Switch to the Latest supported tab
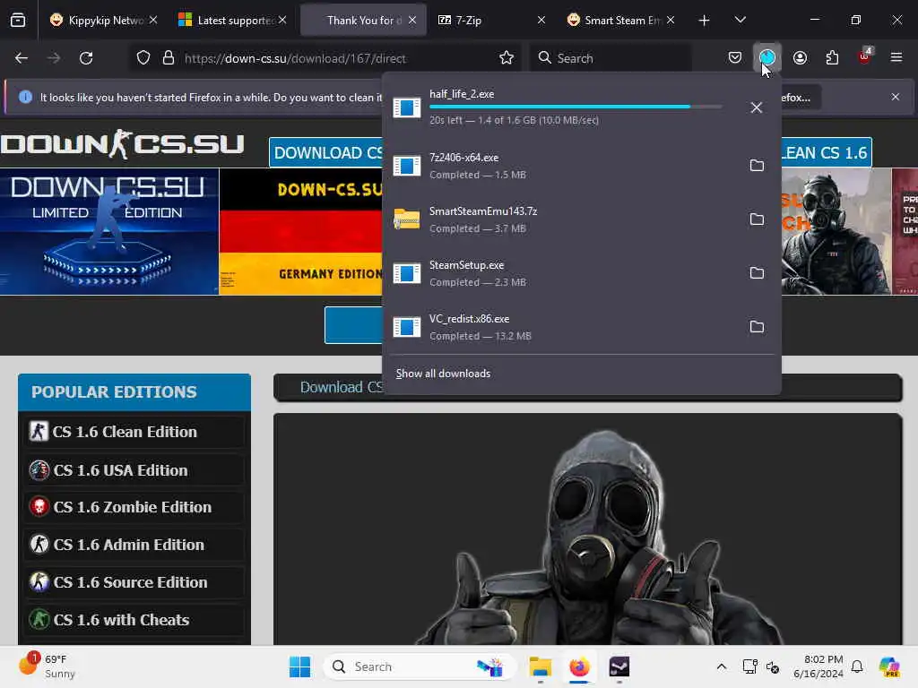Image resolution: width=918 pixels, height=688 pixels. (x=230, y=21)
